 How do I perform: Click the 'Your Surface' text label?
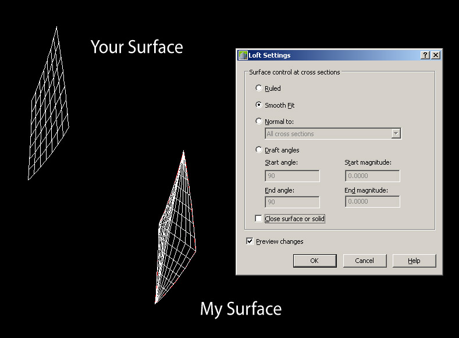tap(137, 47)
